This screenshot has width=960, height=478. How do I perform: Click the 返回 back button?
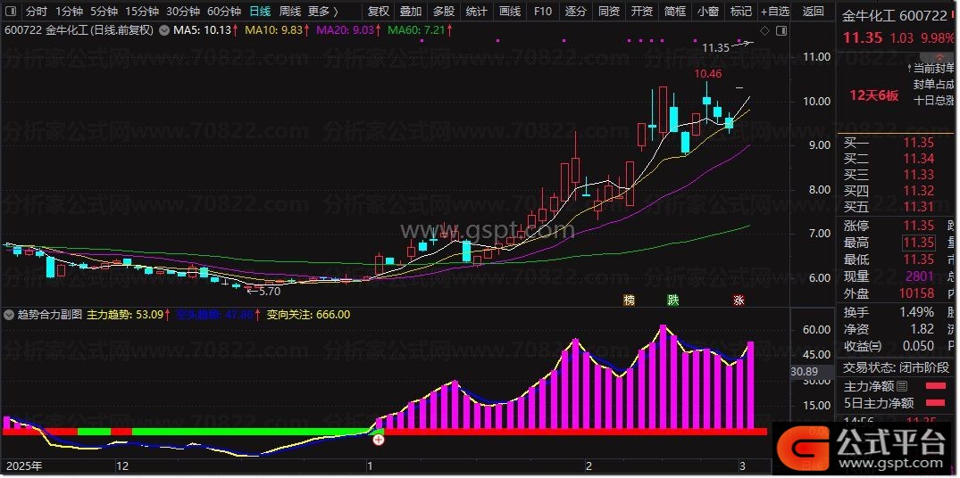pos(814,12)
